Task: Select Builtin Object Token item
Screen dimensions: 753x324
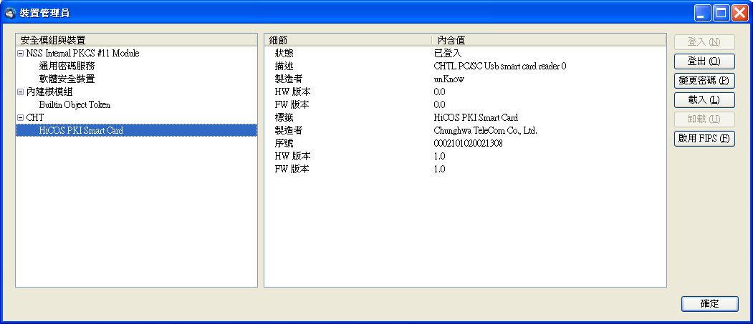Action: (x=75, y=104)
